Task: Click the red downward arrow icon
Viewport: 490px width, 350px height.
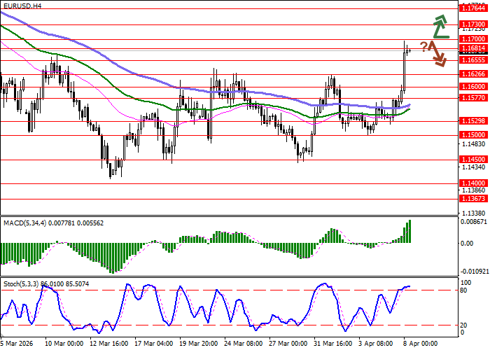Action: [439, 55]
